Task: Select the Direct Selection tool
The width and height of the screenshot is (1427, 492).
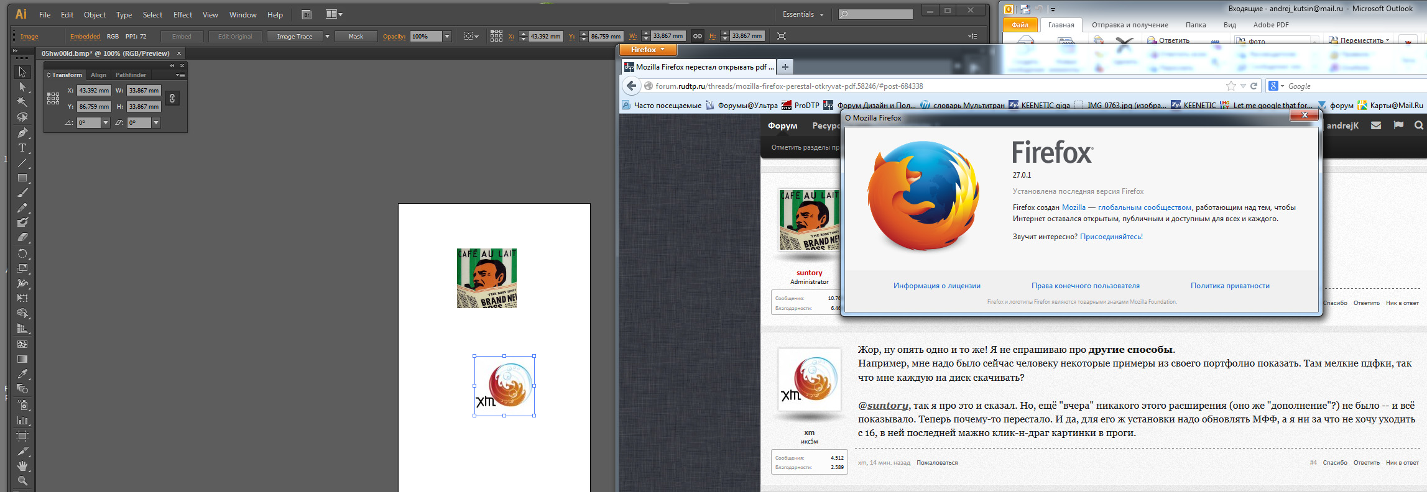Action: click(x=22, y=87)
